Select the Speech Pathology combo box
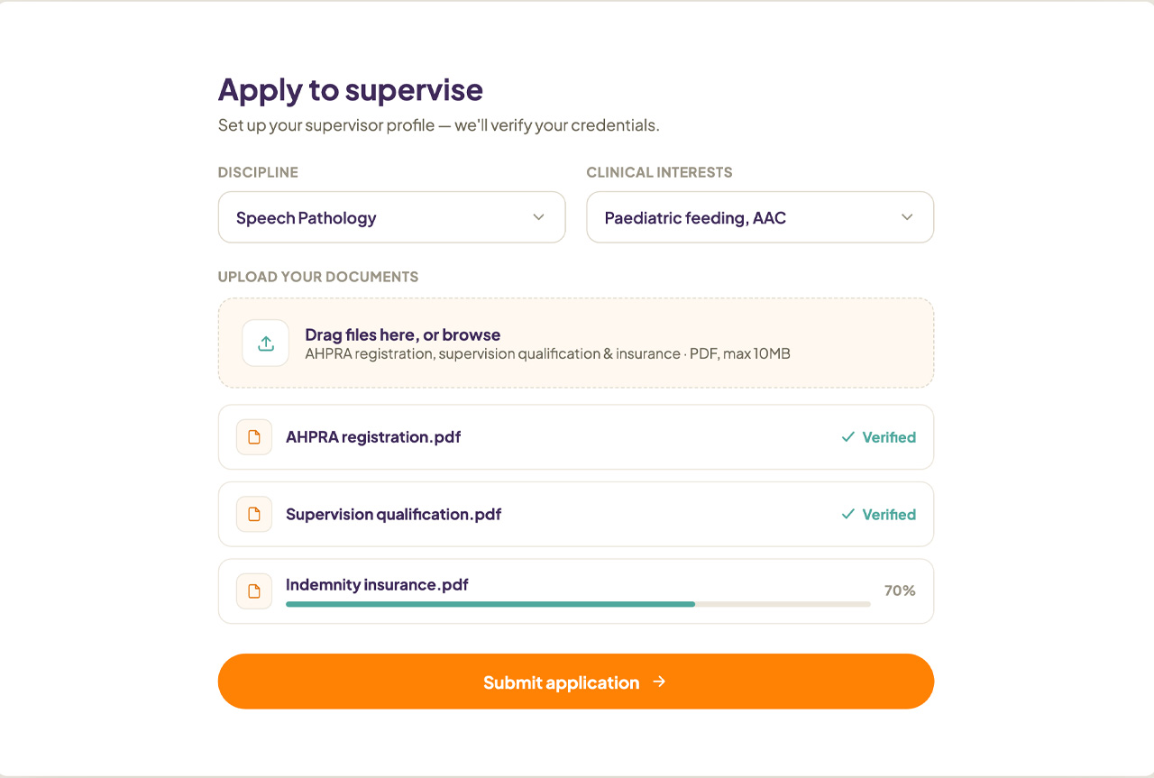Viewport: 1154px width, 778px height. coord(391,217)
